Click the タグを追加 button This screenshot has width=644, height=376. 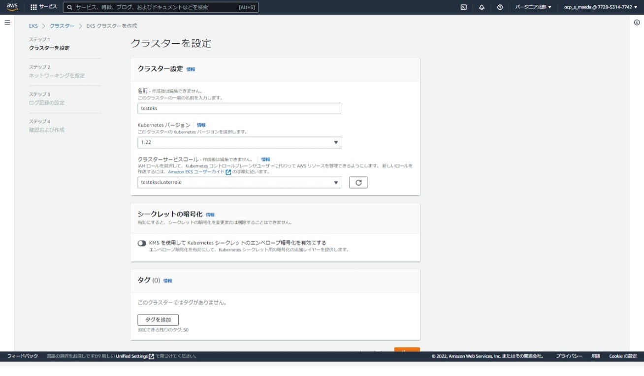click(x=158, y=320)
